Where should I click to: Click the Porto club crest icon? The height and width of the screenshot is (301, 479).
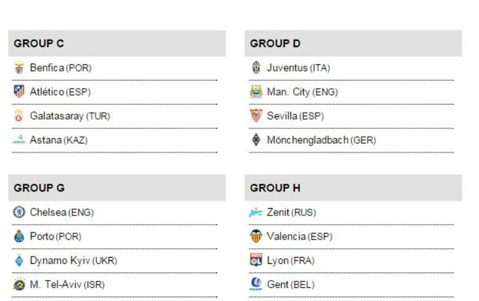19,236
